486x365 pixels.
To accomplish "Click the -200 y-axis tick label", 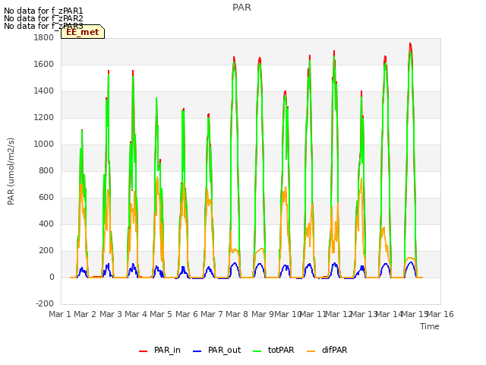I will pos(45,304).
